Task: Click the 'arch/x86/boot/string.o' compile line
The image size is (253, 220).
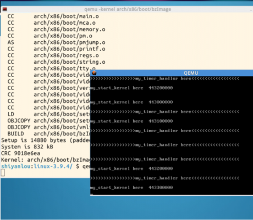Action: point(56,62)
